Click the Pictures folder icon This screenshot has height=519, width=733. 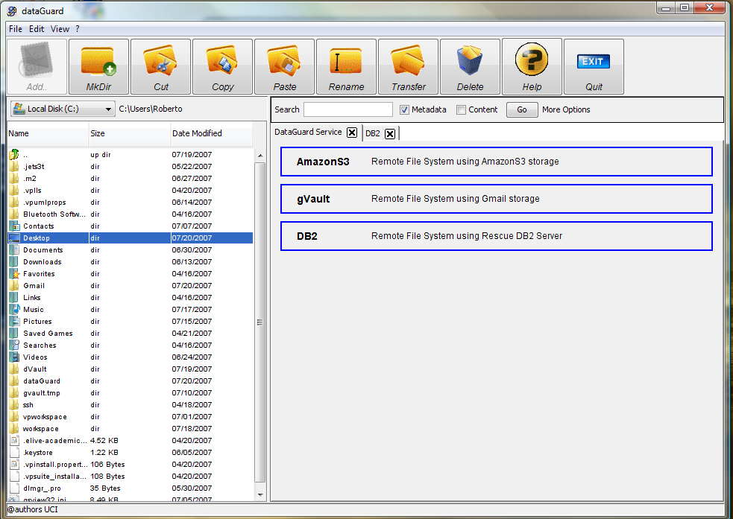[x=14, y=321]
